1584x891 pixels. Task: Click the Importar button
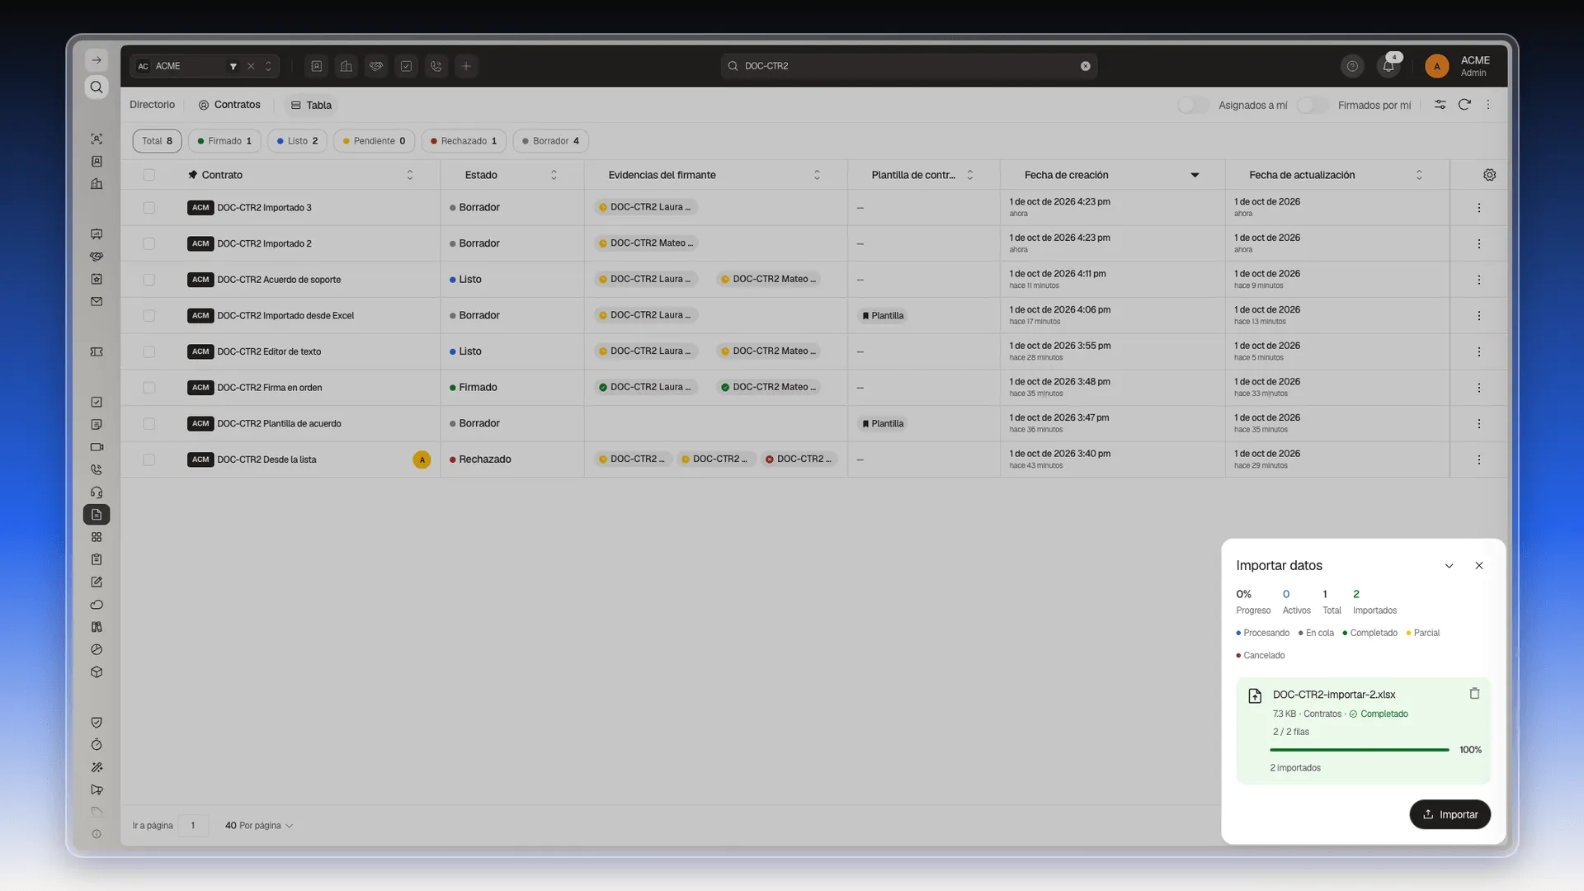click(1450, 814)
